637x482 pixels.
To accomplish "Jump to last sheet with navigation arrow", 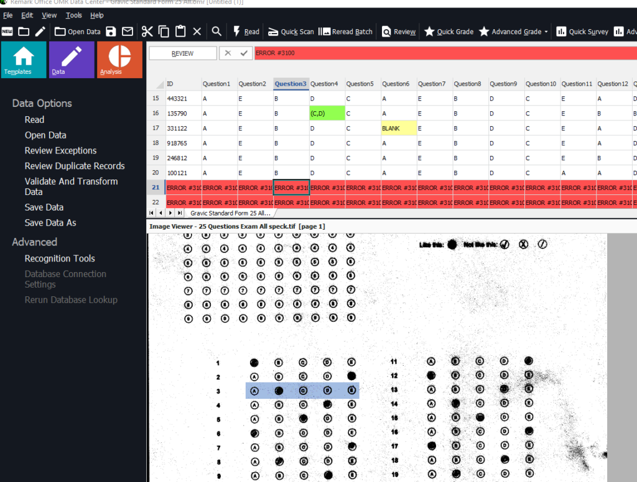I will tap(180, 213).
